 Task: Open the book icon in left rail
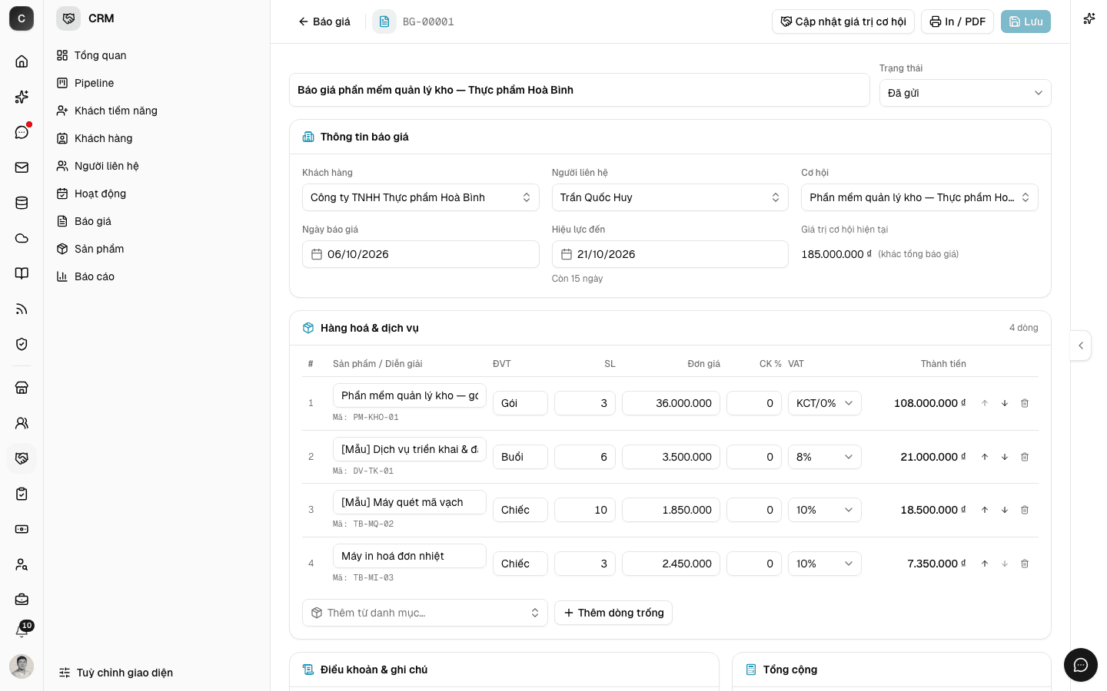(22, 273)
